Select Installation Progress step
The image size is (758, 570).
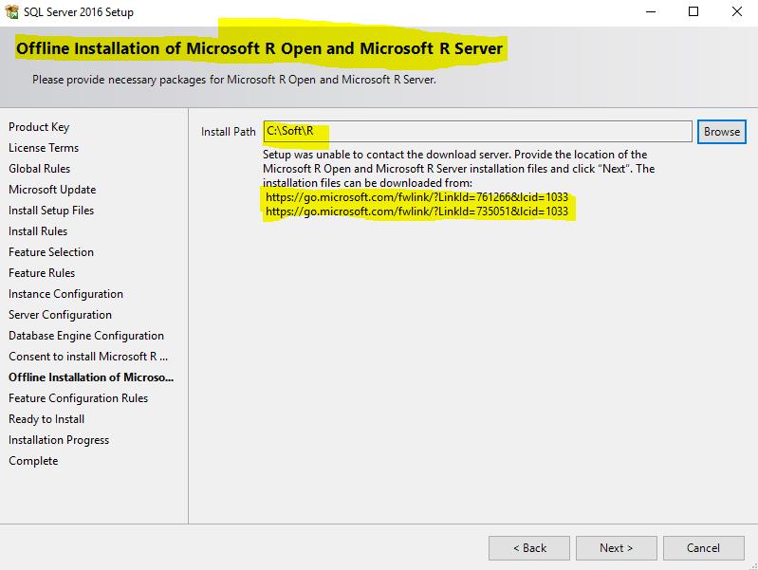tap(59, 440)
